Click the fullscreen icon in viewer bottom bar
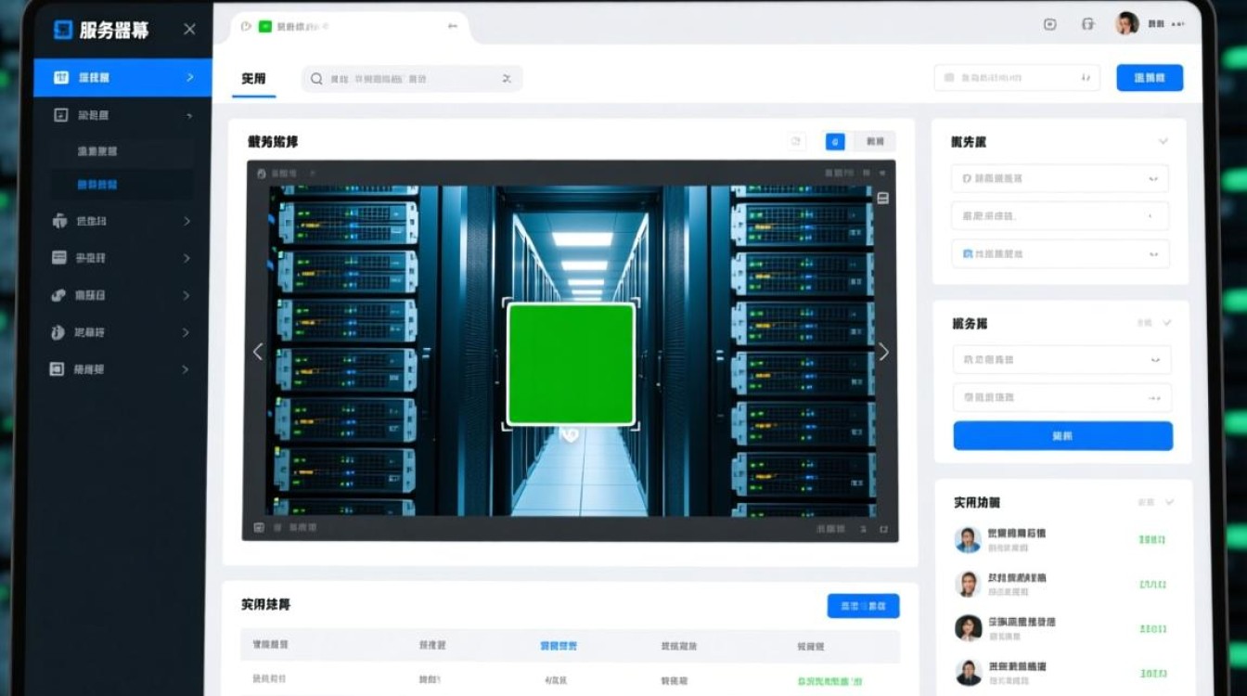This screenshot has height=696, width=1247. click(x=883, y=529)
